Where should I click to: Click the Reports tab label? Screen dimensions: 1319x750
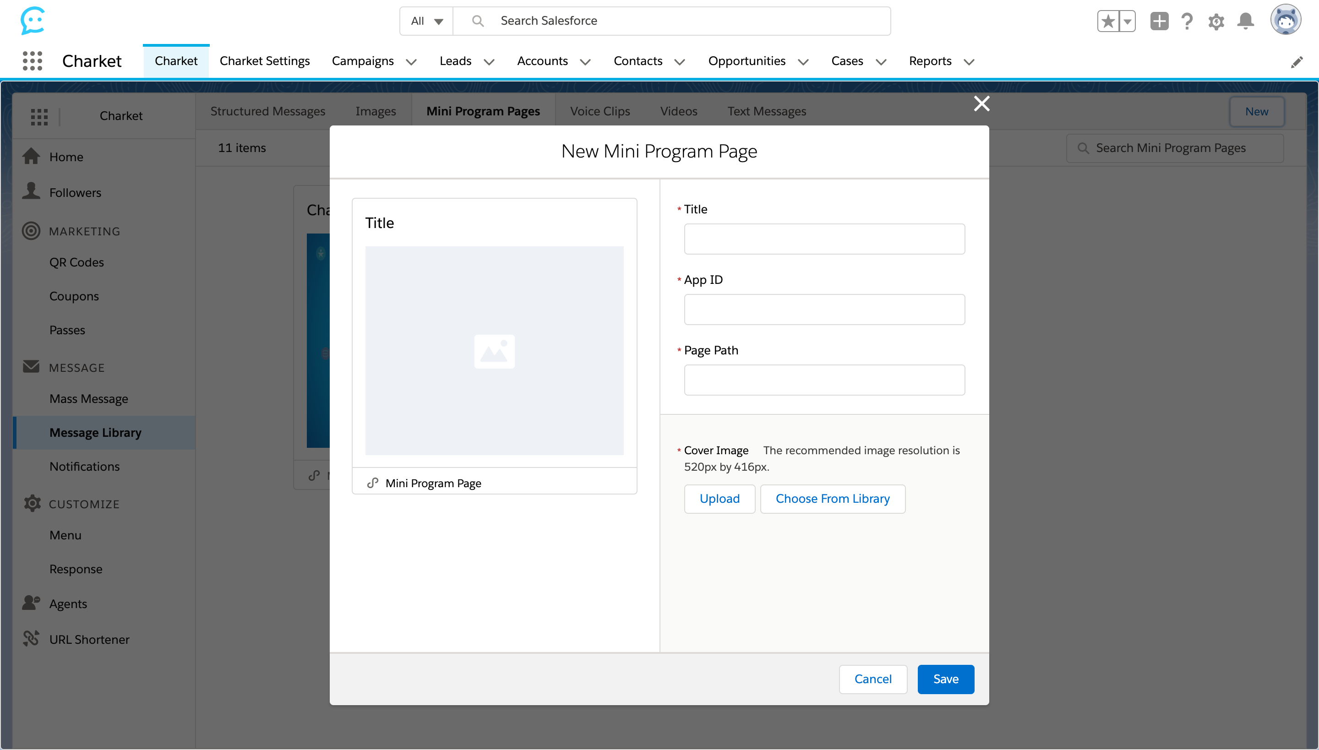tap(930, 61)
